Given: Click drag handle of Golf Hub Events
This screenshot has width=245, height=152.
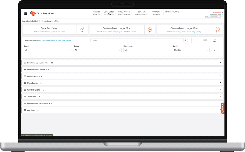Looking at the screenshot, I should click(x=25, y=90).
